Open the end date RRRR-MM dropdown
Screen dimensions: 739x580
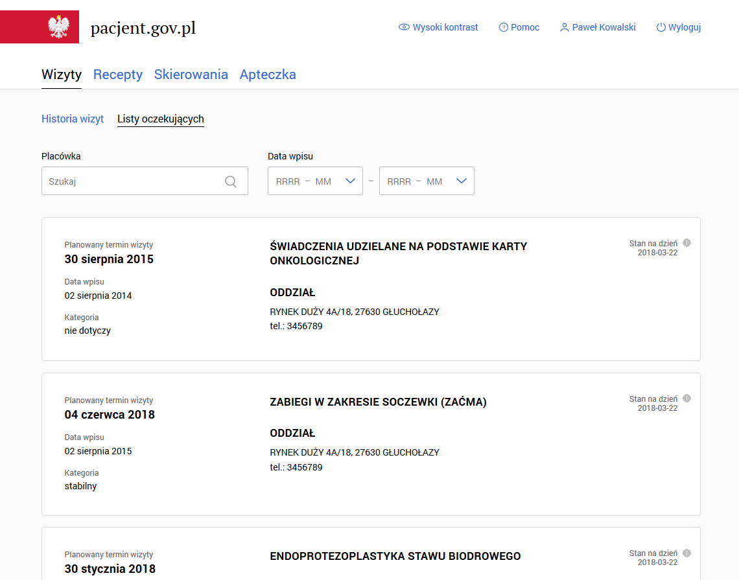click(x=427, y=181)
